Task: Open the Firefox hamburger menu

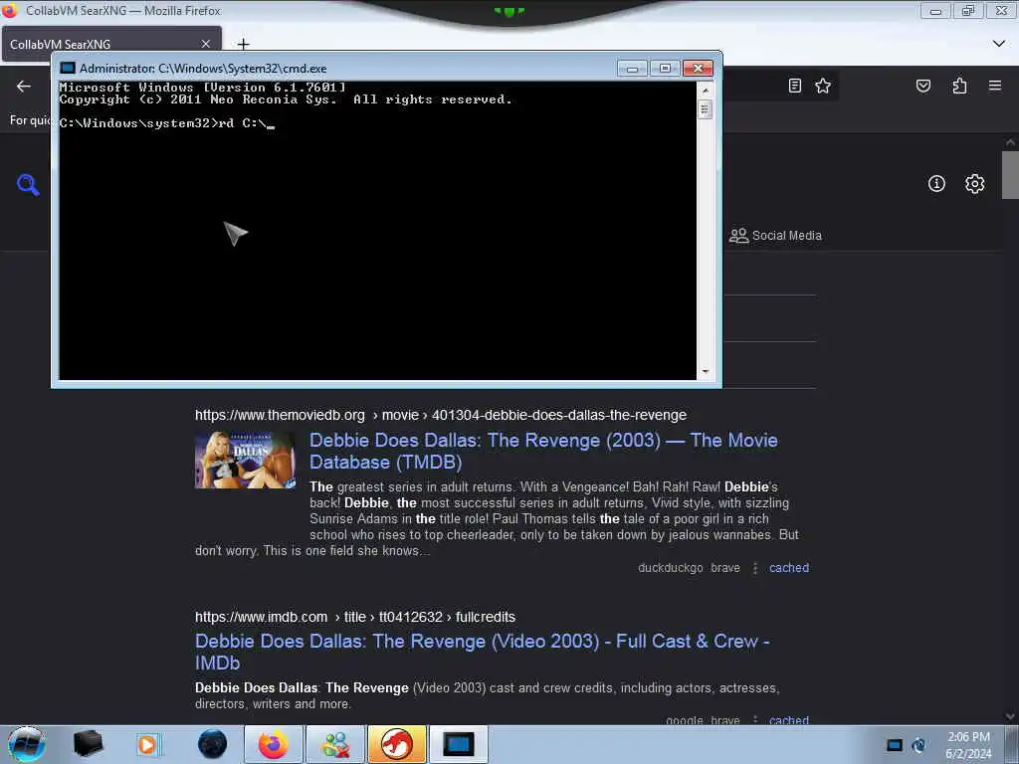Action: [x=994, y=86]
